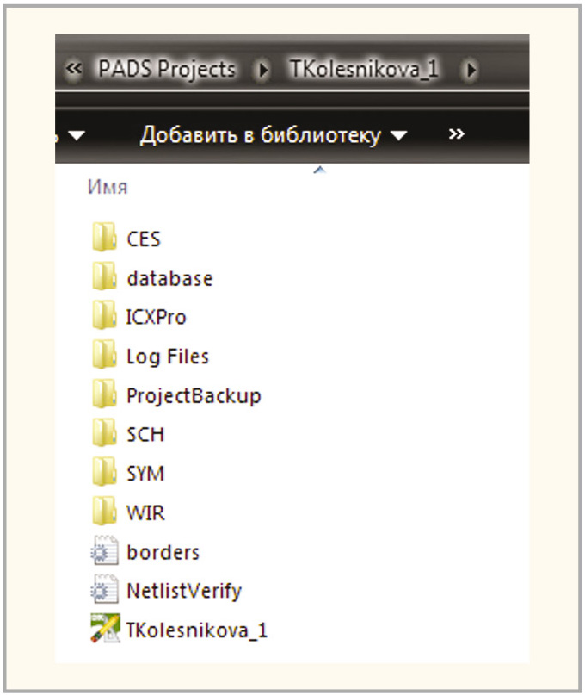Screen dimensions: 585x695
Task: Select the borders settings file icon
Action: click(x=103, y=552)
